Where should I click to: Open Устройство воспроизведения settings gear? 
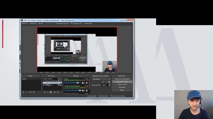coord(87,90)
